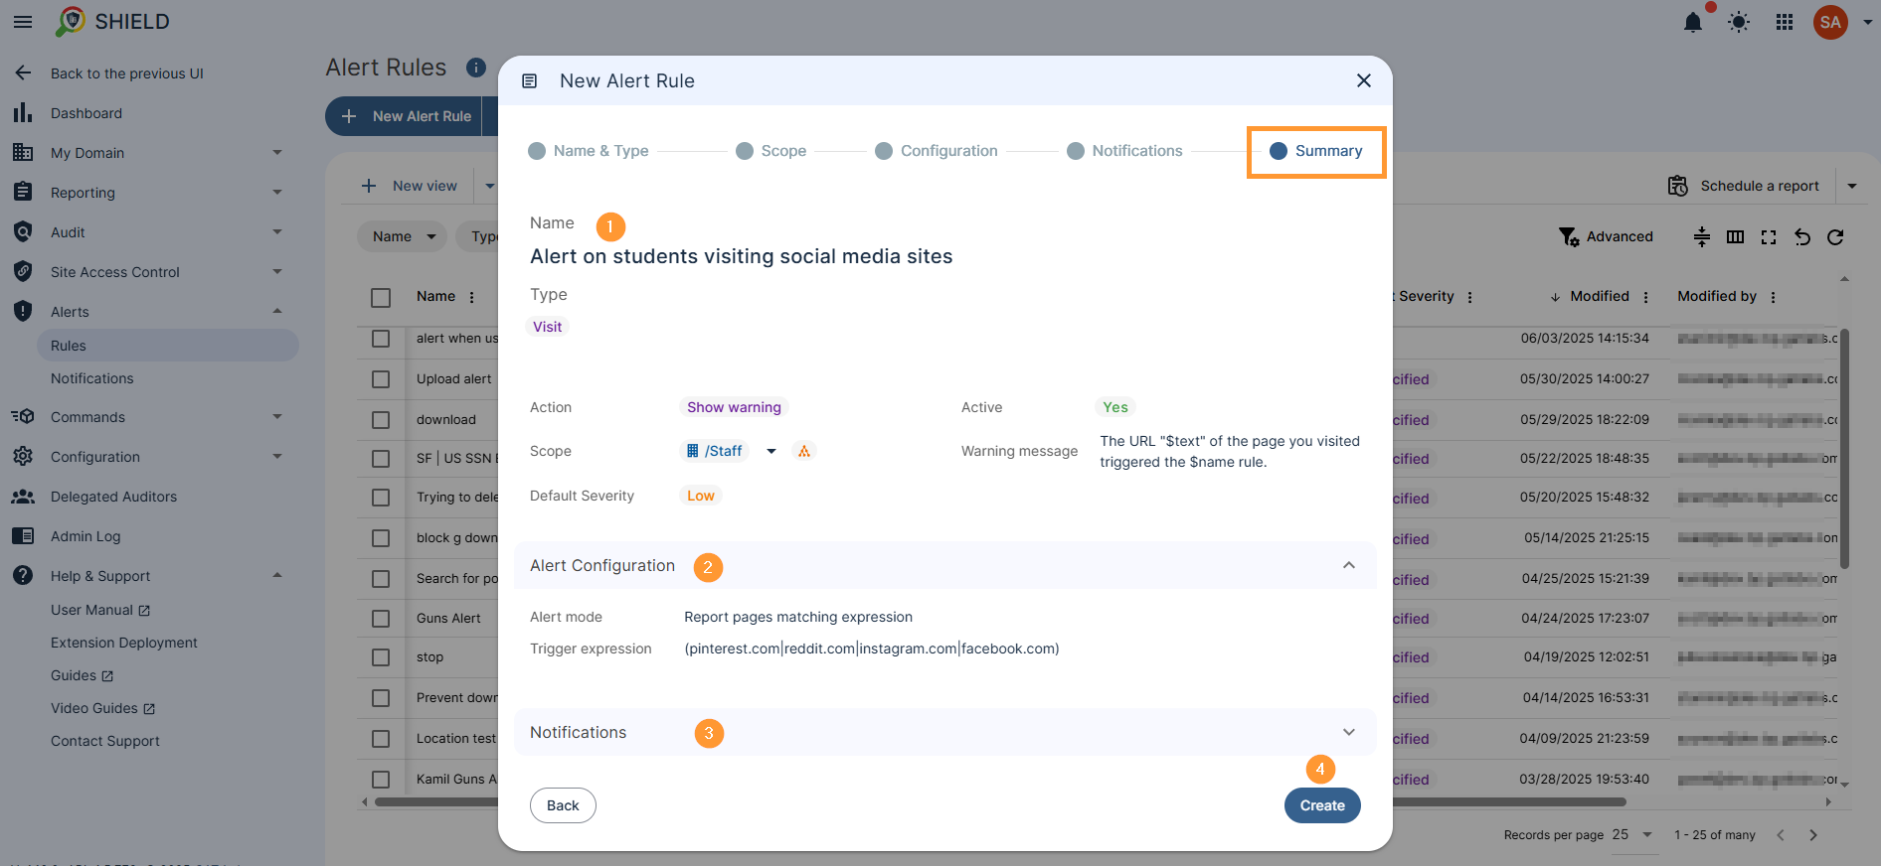Check the 'Location test' row checkbox
This screenshot has height=866, width=1881.
point(381,739)
